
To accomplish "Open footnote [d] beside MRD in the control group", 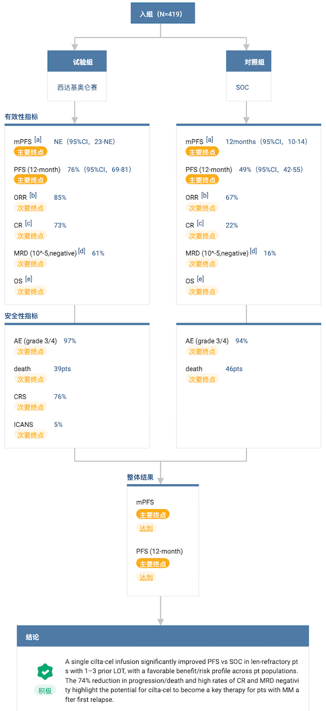I will [x=253, y=251].
